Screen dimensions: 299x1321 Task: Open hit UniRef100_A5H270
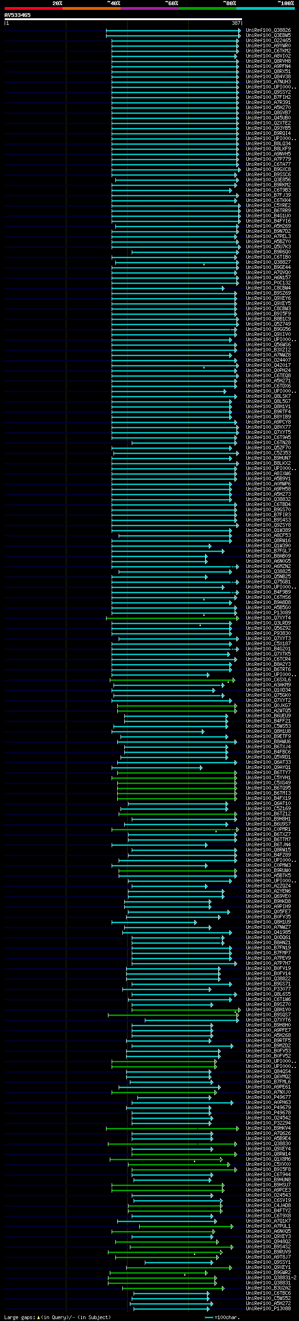click(x=268, y=108)
